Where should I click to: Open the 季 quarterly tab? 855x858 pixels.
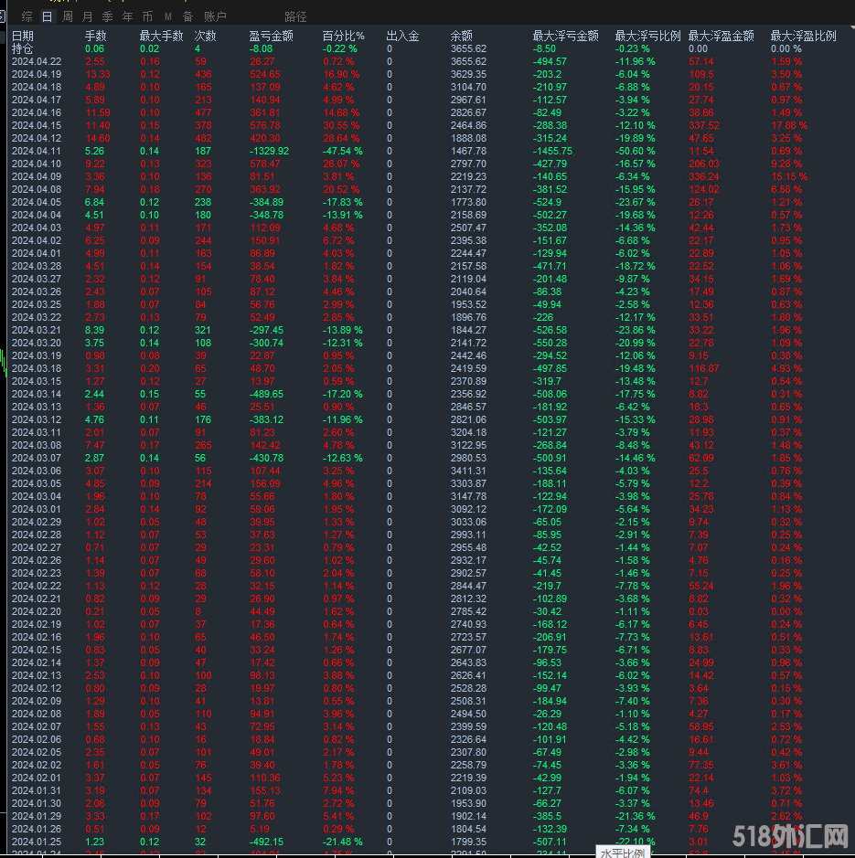107,16
